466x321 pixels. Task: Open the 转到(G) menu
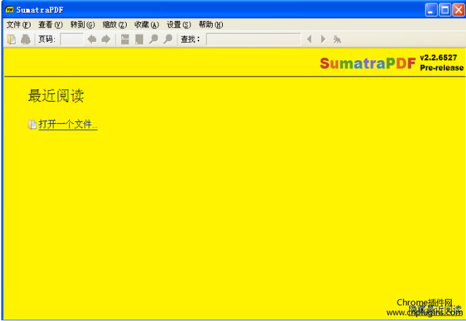(83, 24)
